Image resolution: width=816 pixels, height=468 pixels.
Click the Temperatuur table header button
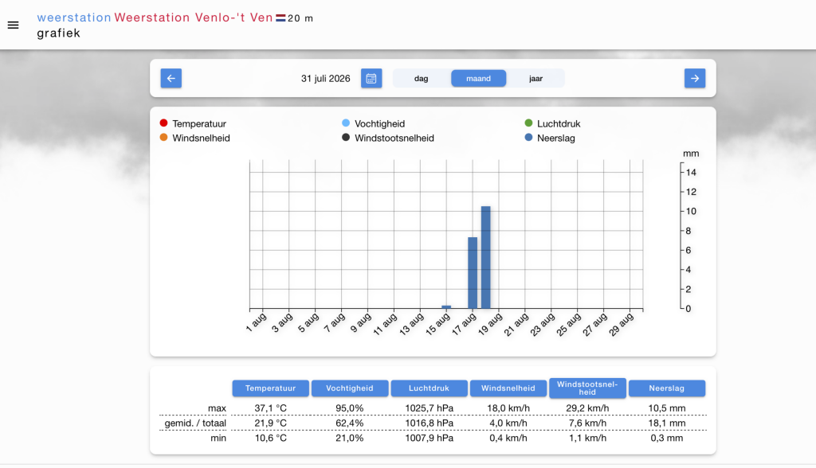(271, 388)
